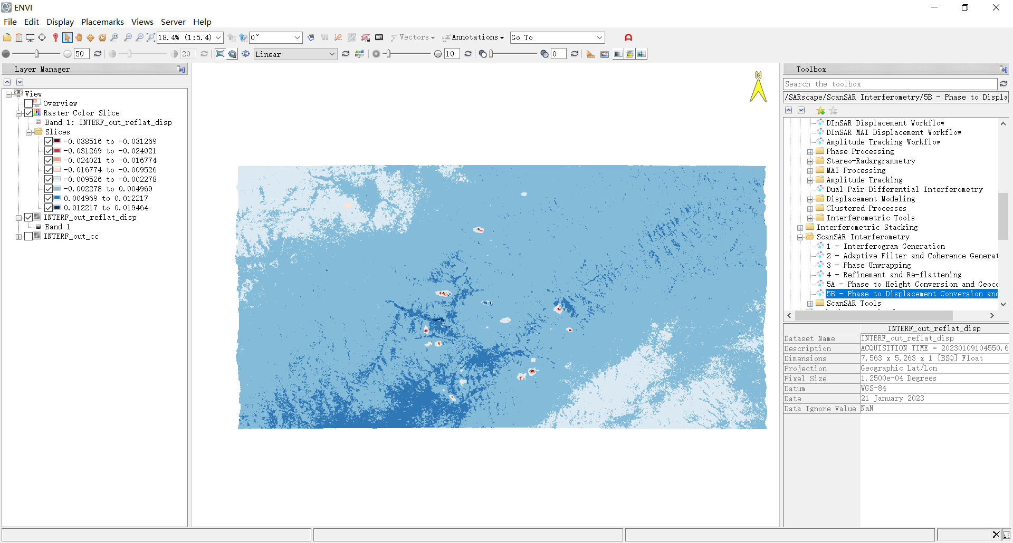Activate the Pan hand tool
The image size is (1013, 543).
pos(79,37)
